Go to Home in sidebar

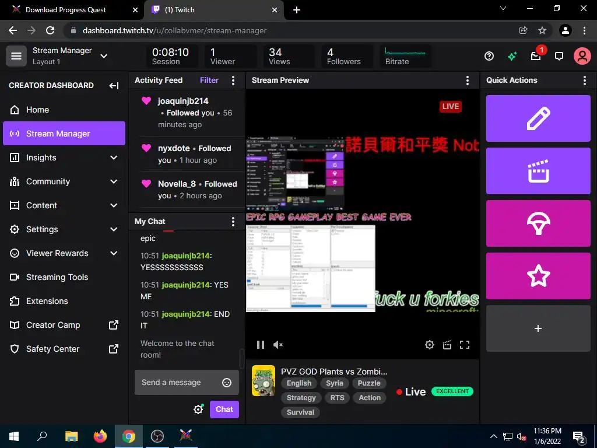pyautogui.click(x=64, y=110)
